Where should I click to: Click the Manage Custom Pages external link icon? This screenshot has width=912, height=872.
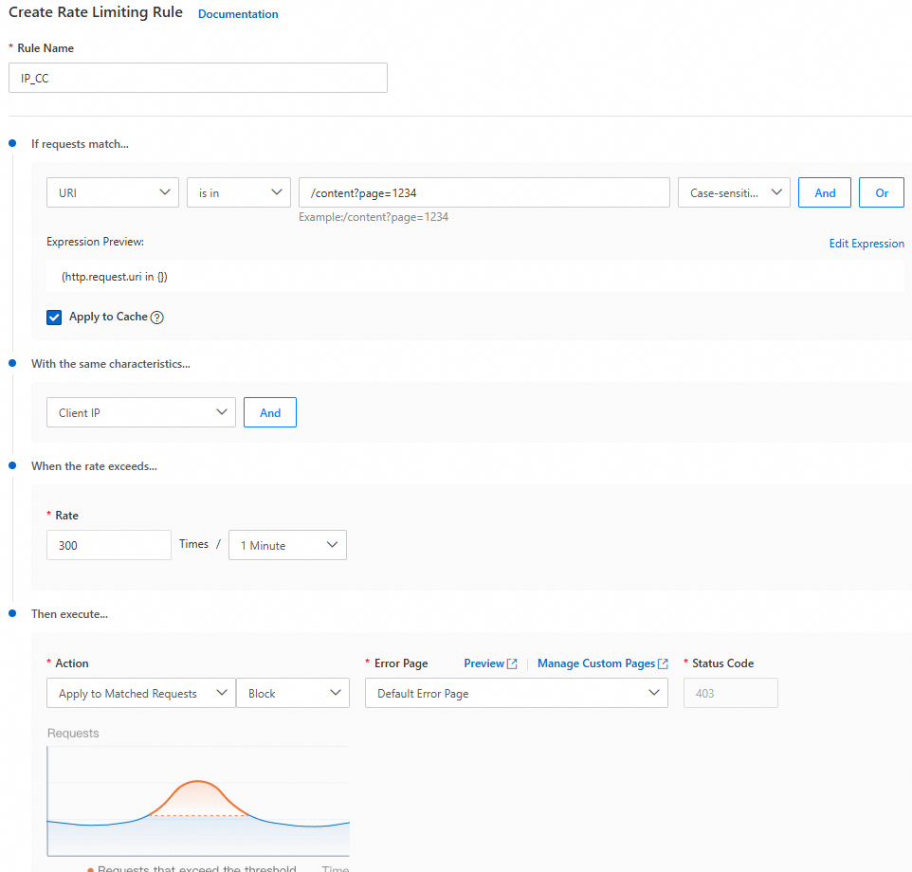click(663, 664)
